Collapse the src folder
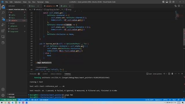The width and height of the screenshot is (185, 104). click(16, 12)
